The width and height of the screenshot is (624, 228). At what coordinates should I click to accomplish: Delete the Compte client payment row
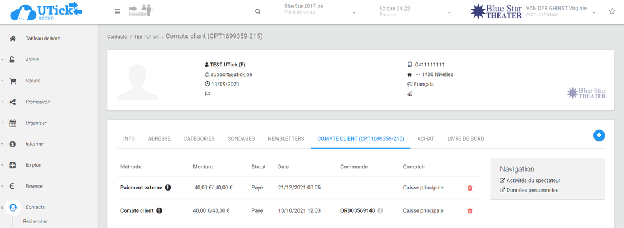(x=470, y=211)
